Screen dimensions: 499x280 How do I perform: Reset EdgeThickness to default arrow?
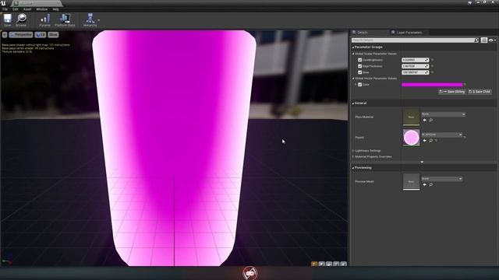[x=432, y=66]
